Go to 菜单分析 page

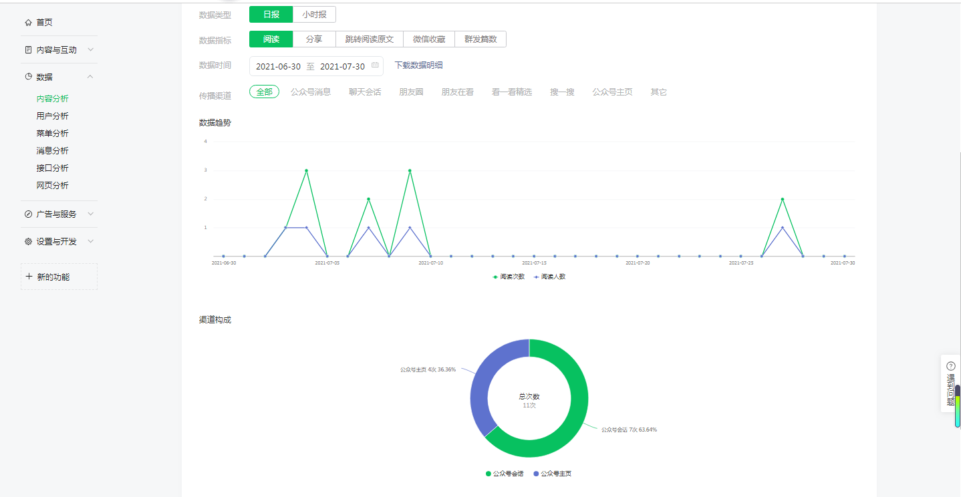(x=52, y=134)
